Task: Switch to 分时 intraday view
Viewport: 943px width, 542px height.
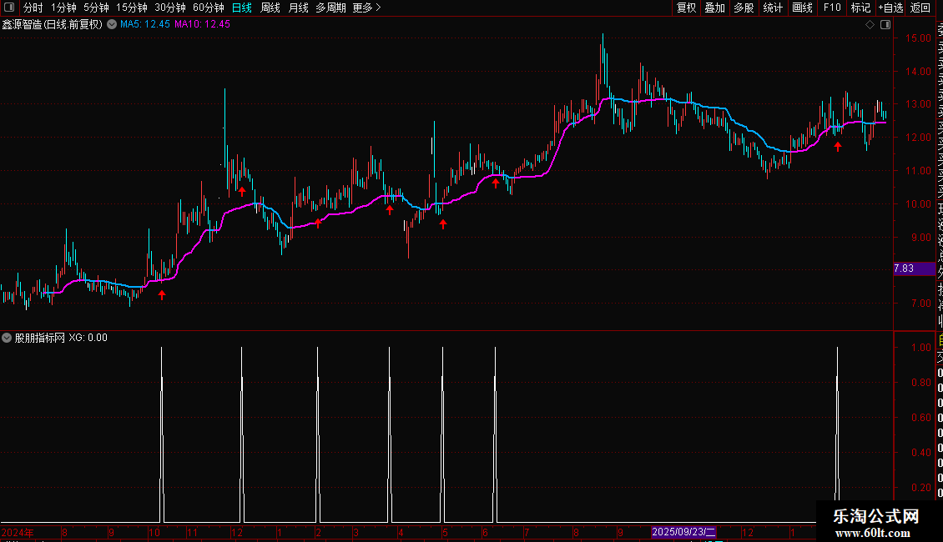Action: (x=33, y=8)
